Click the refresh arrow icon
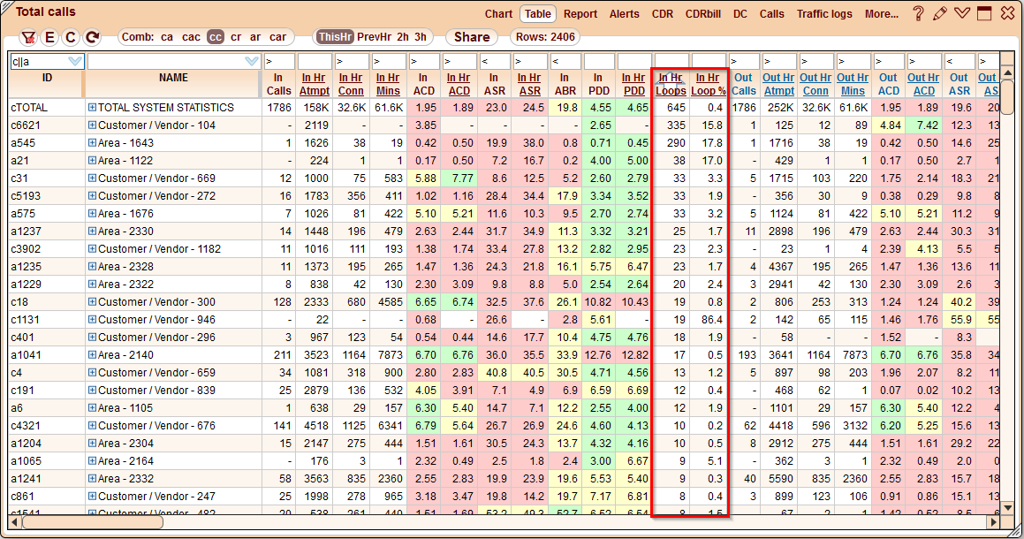Viewport: 1024px width, 539px height. 92,38
